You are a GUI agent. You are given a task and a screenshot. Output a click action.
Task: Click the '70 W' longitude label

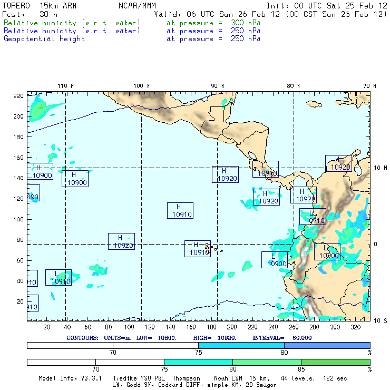pyautogui.click(x=369, y=86)
